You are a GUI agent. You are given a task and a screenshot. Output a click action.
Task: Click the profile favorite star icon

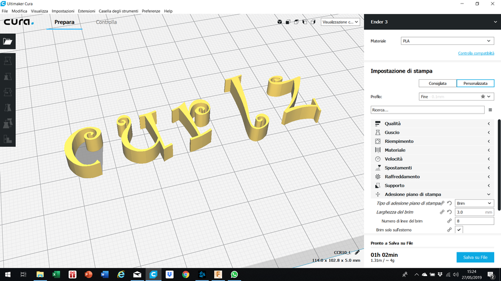[483, 97]
